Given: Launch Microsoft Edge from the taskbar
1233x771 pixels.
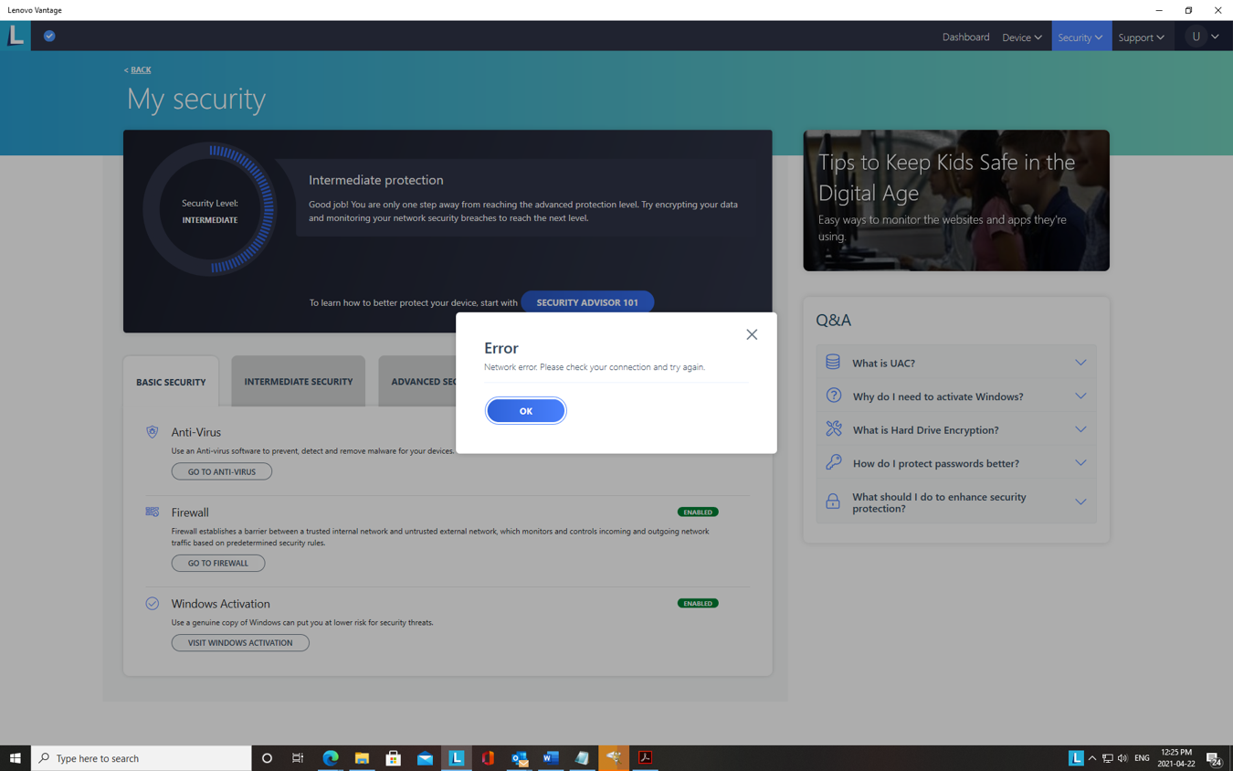Looking at the screenshot, I should 331,758.
